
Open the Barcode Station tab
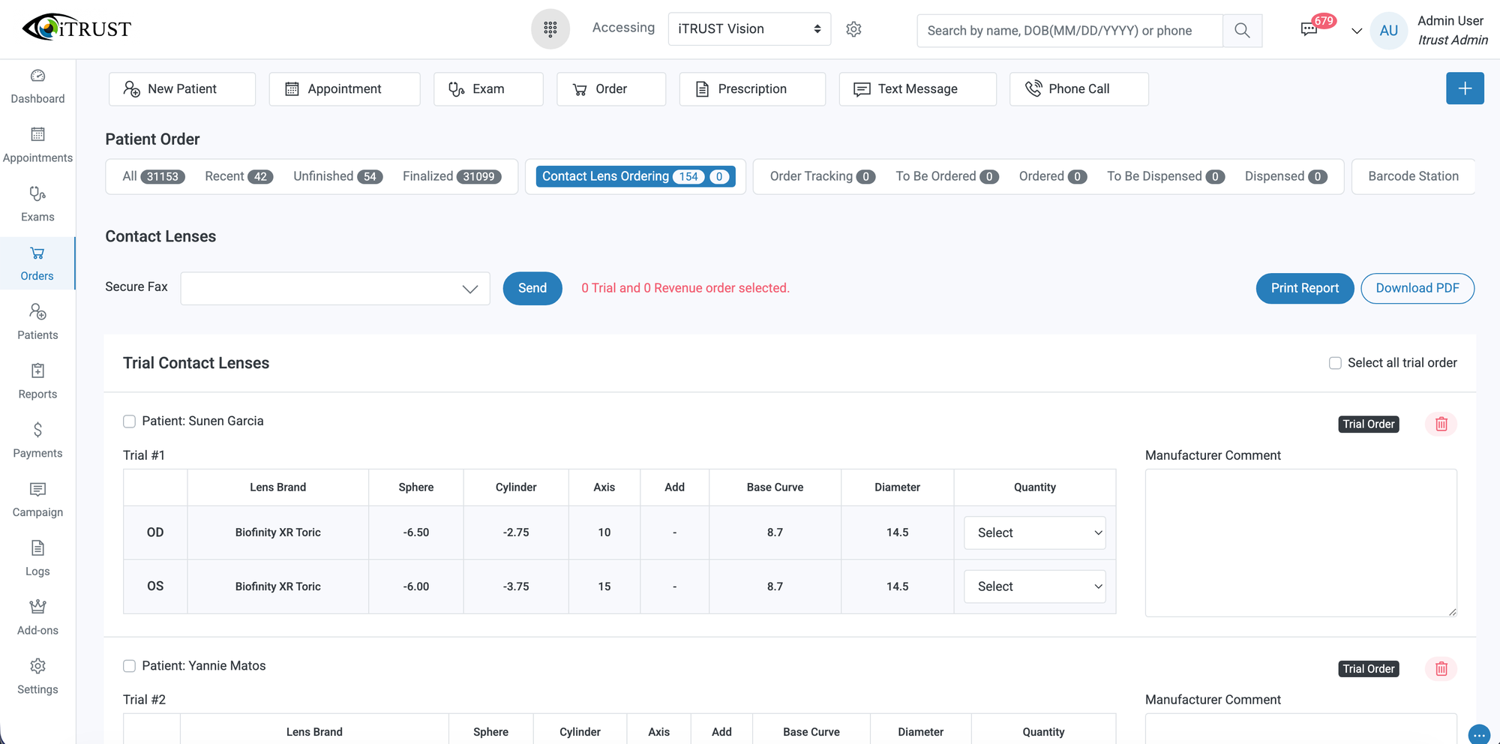click(1412, 176)
